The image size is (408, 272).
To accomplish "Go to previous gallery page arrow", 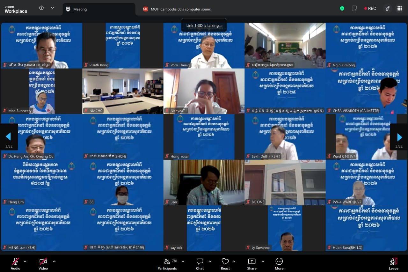I will point(9,137).
